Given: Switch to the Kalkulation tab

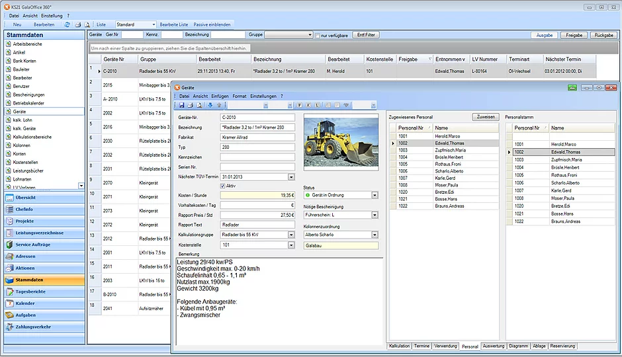Looking at the screenshot, I should click(x=399, y=346).
